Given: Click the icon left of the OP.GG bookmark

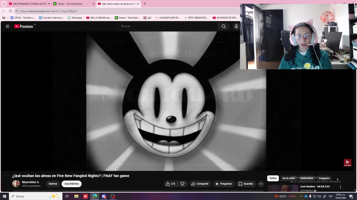Looking at the screenshot, I should point(4,18).
